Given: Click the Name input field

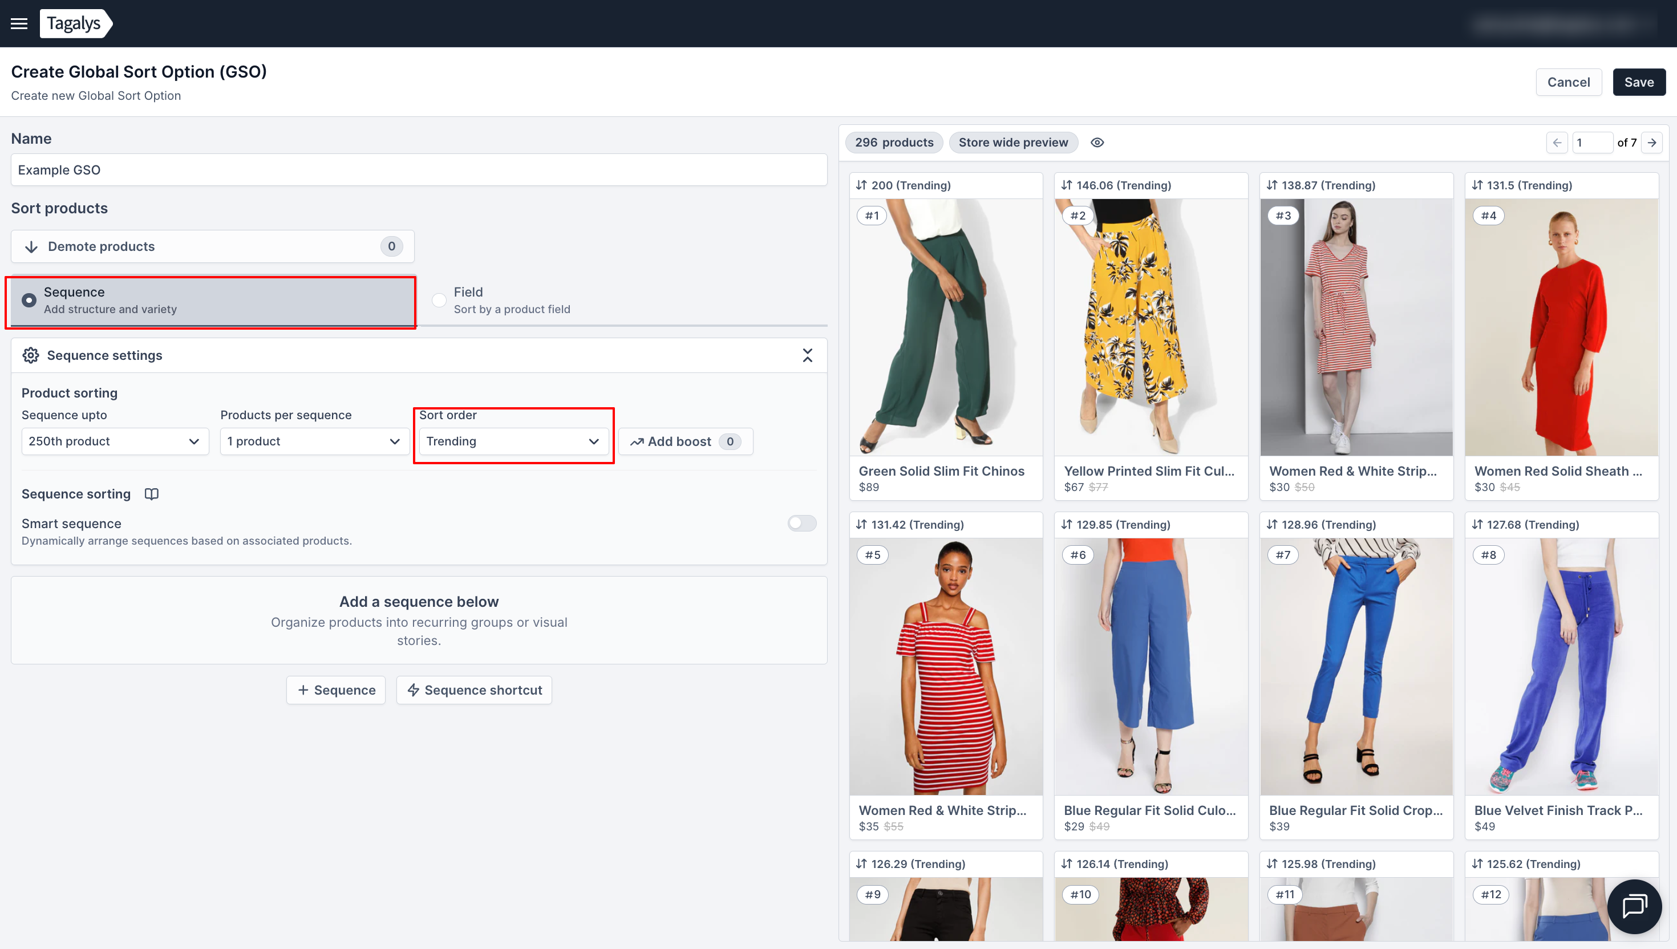Looking at the screenshot, I should point(419,170).
